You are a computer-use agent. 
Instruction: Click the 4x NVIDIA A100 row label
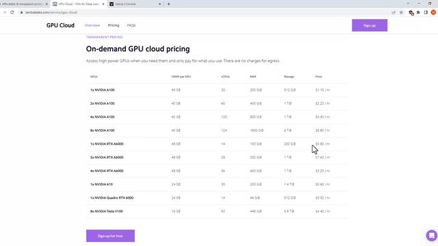(102, 117)
